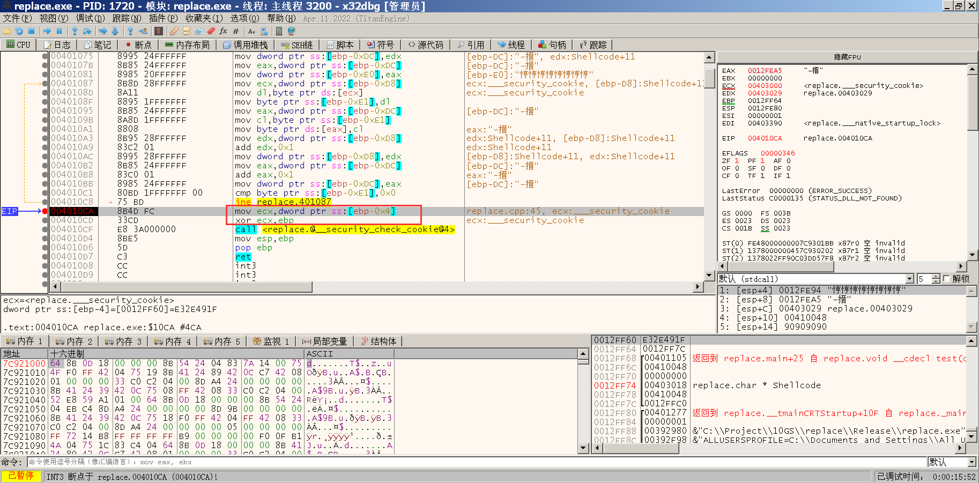
Task: Run the program with the blue arrow icon
Action: tap(48, 31)
